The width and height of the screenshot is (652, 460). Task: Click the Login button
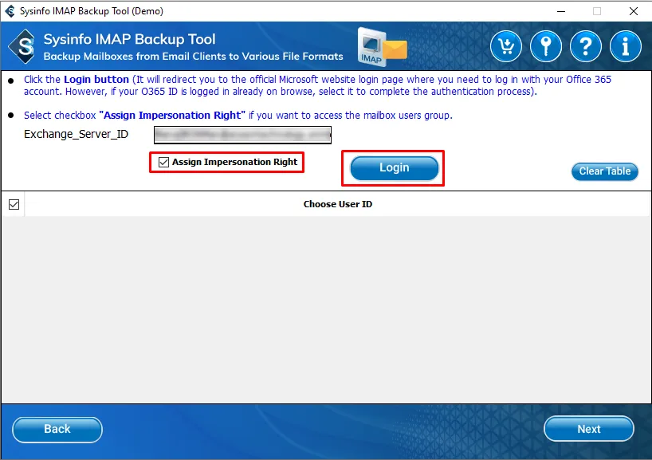pyautogui.click(x=395, y=168)
